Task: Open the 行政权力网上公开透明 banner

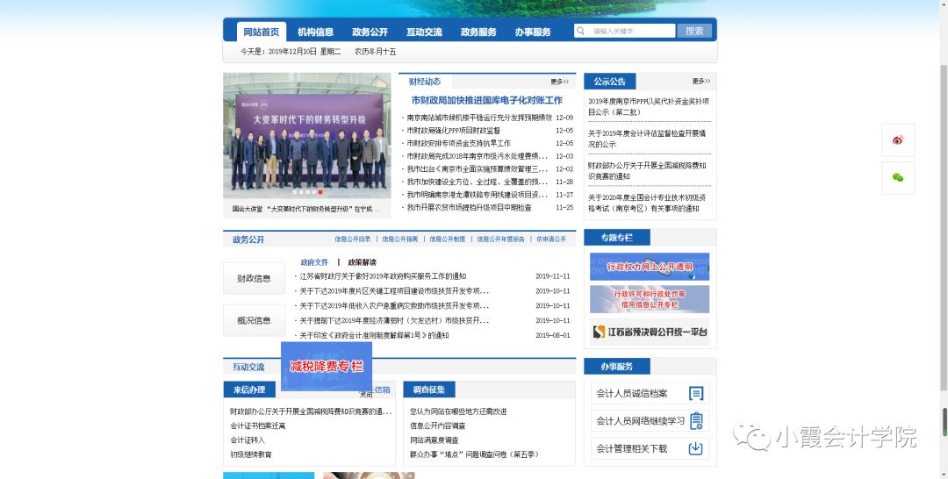Action: tap(650, 267)
